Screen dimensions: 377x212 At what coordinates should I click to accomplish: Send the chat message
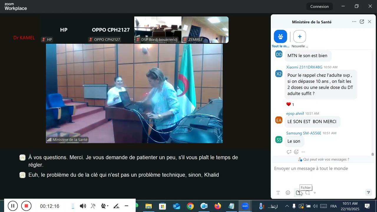(368, 192)
